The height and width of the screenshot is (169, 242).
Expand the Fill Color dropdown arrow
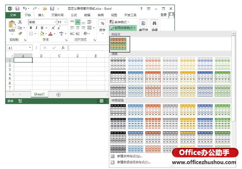[x=46, y=34]
